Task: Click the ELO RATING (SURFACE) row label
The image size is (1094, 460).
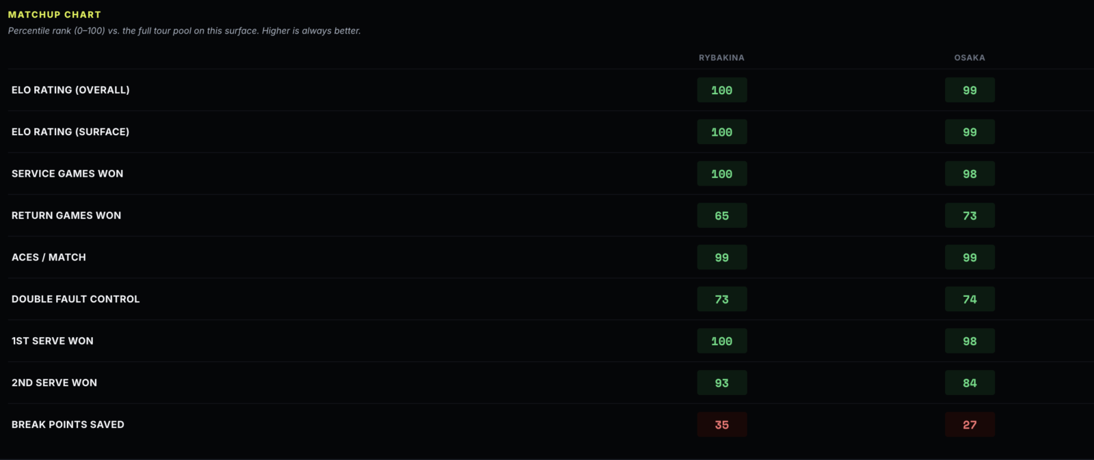Action: [70, 132]
